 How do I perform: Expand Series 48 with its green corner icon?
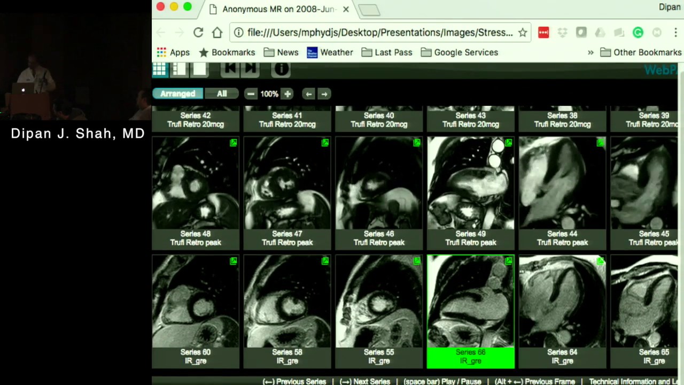coord(234,143)
